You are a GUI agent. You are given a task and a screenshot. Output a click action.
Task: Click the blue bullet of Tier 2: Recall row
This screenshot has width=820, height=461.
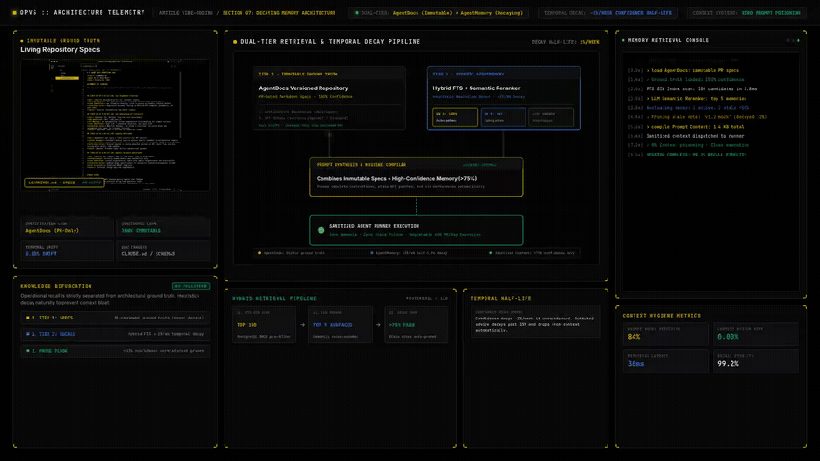click(28, 334)
